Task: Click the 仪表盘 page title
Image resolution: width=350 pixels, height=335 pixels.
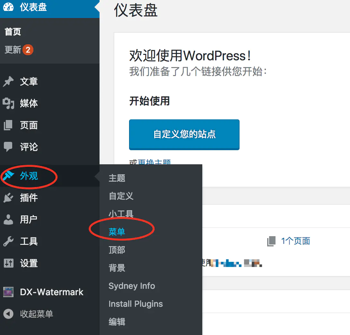Action: click(x=136, y=10)
